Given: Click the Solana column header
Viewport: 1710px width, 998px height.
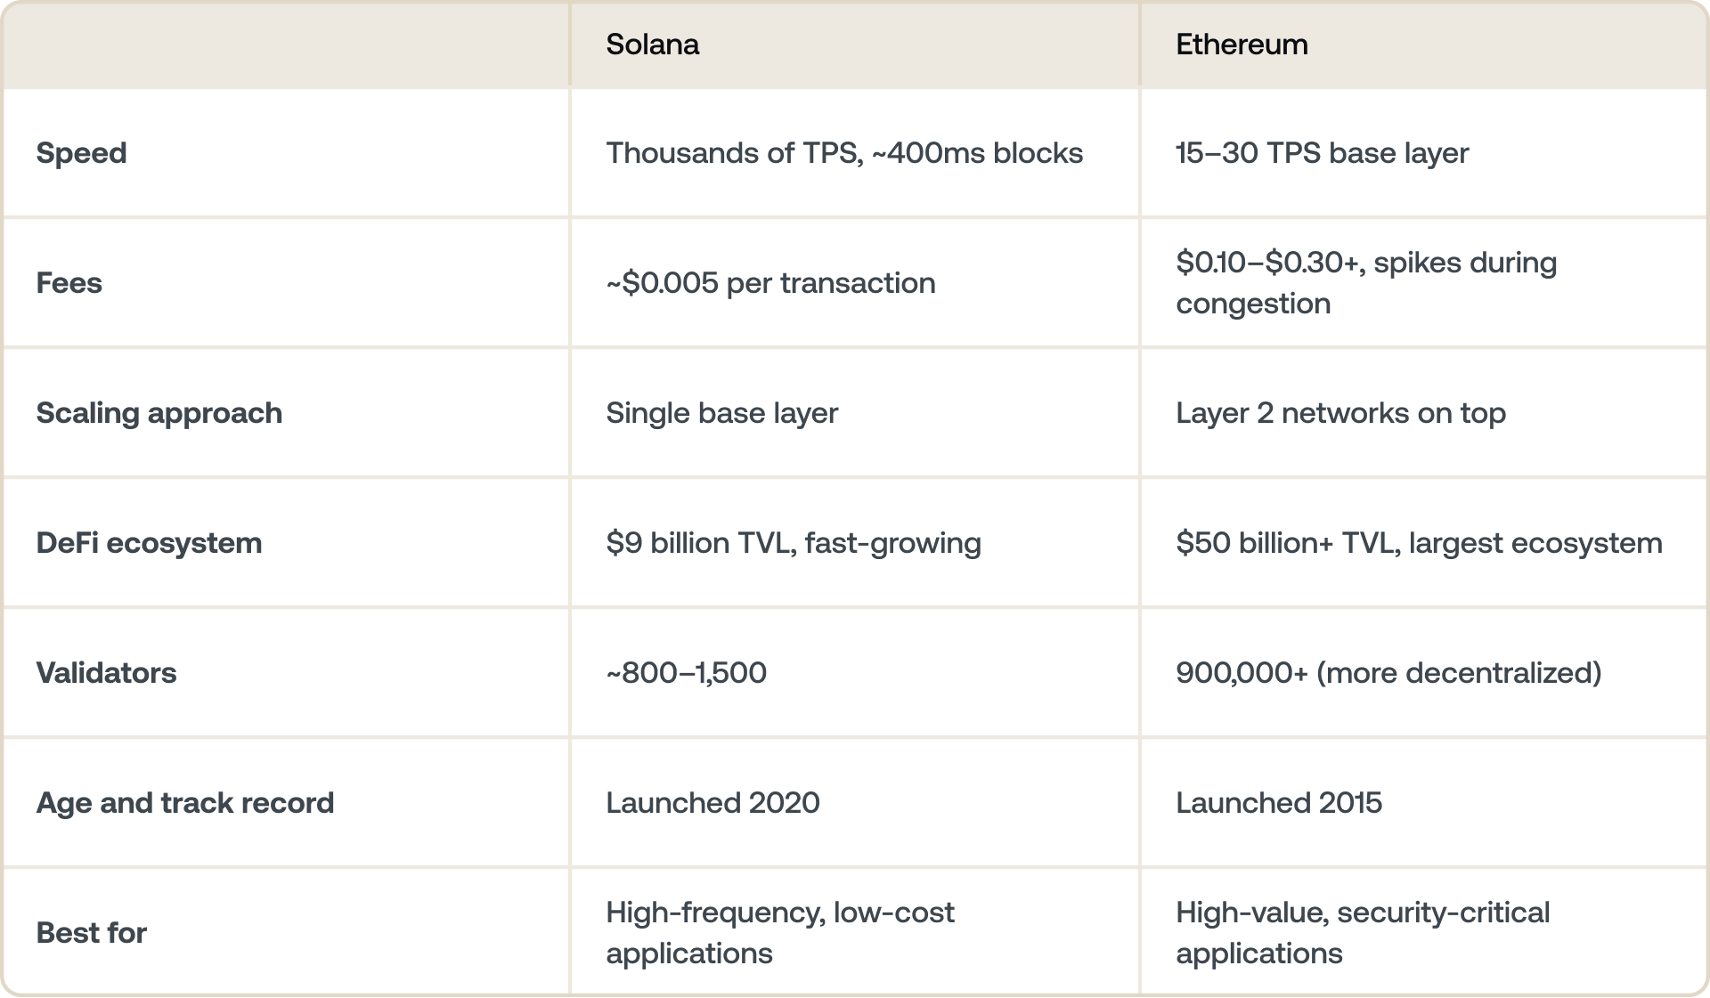Looking at the screenshot, I should tap(652, 45).
